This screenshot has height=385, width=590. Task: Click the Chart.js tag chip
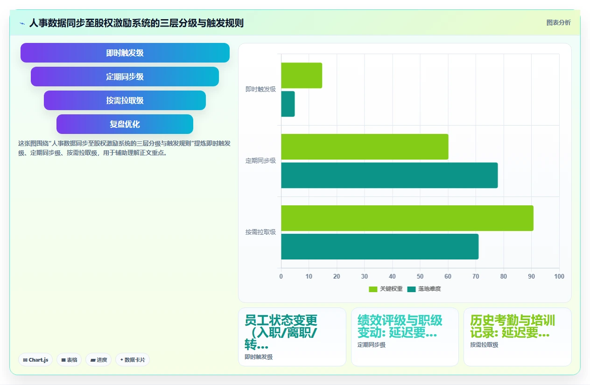click(x=35, y=360)
